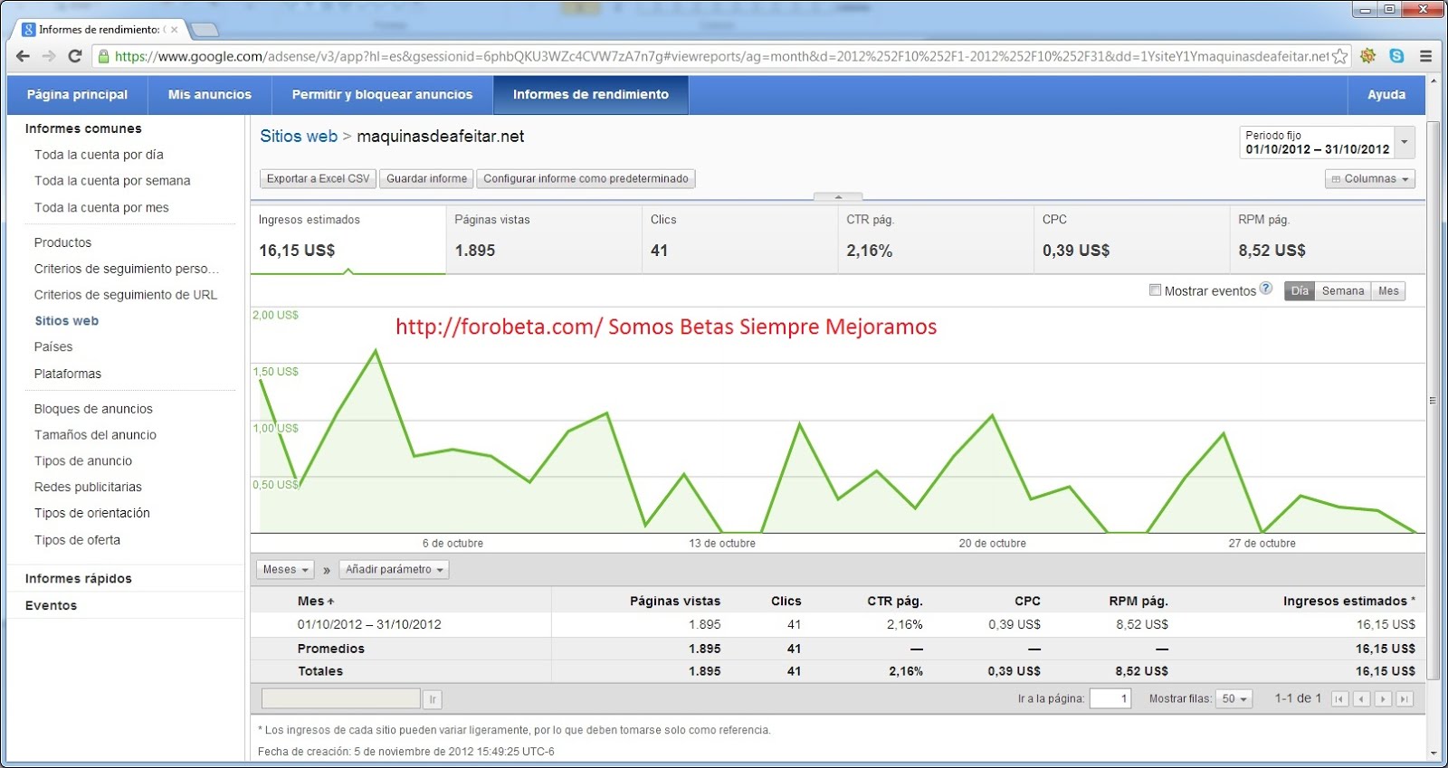The image size is (1448, 768).
Task: Click the page vertical scrollbar
Action: (1433, 400)
